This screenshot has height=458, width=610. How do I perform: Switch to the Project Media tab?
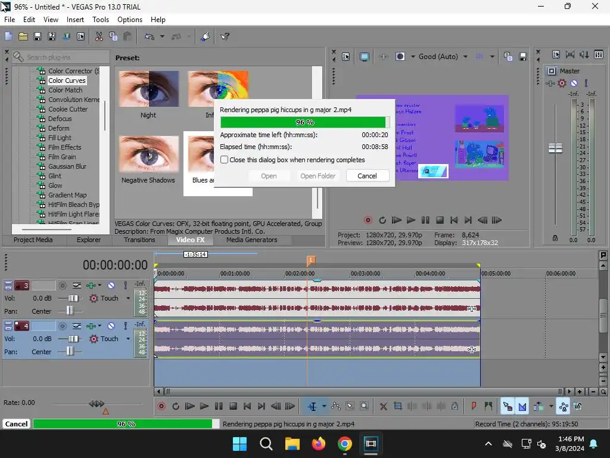click(x=33, y=240)
